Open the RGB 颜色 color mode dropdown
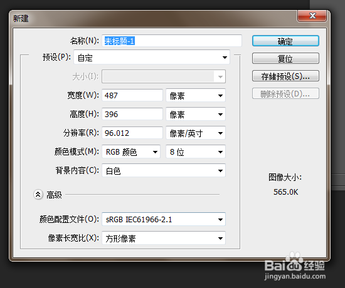The image size is (345, 288). [x=131, y=152]
